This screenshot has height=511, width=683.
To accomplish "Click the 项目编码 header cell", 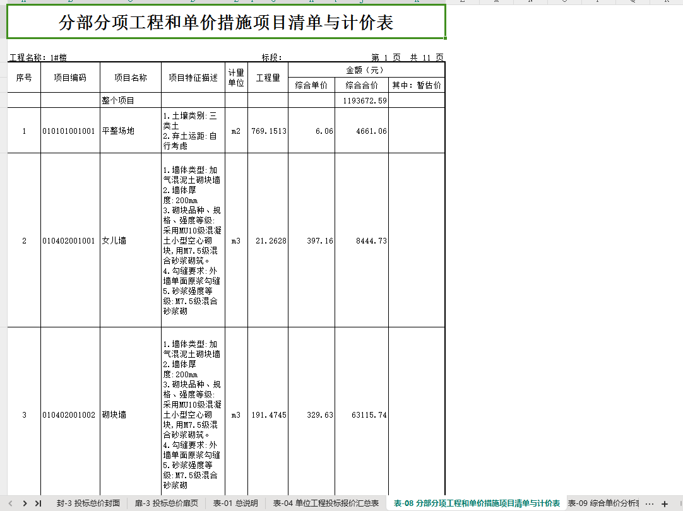I will tap(70, 78).
